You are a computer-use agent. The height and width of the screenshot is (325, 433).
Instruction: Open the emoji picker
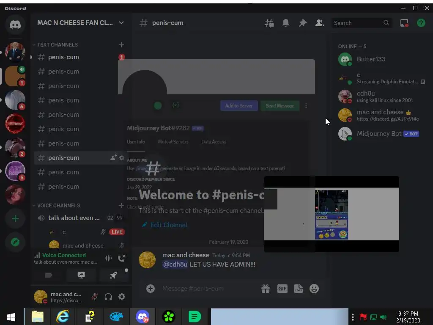(x=314, y=289)
